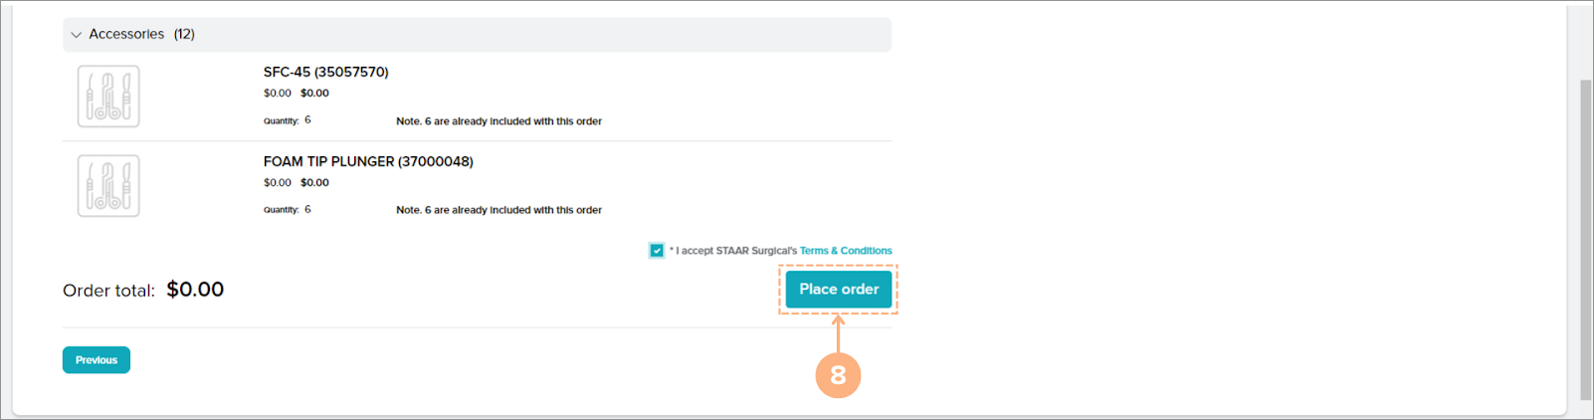Click the Accessories (12) header label

[x=141, y=34]
